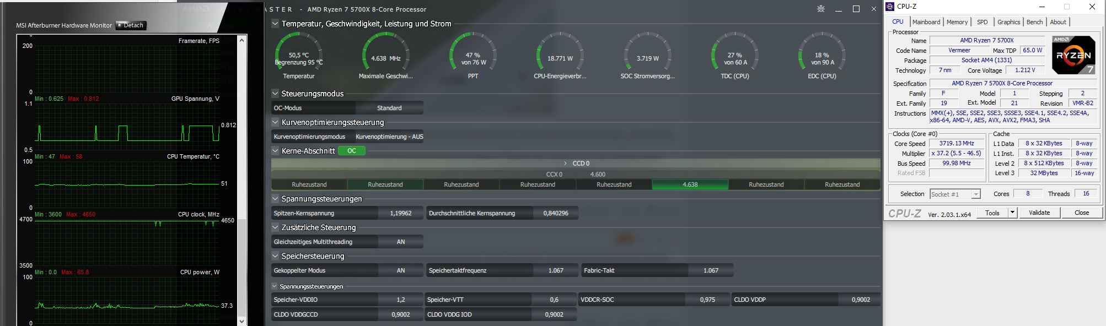Click the CPU power, W graph in Afterburner
The width and height of the screenshot is (1106, 326).
point(127,300)
